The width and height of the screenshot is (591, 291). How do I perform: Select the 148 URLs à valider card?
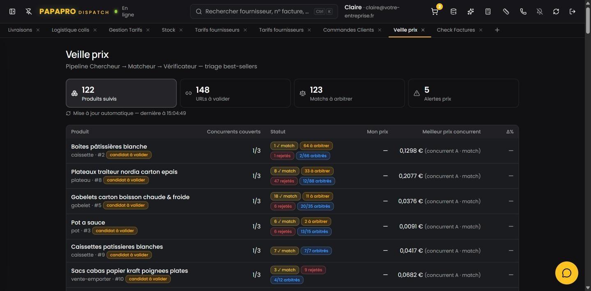(x=235, y=93)
